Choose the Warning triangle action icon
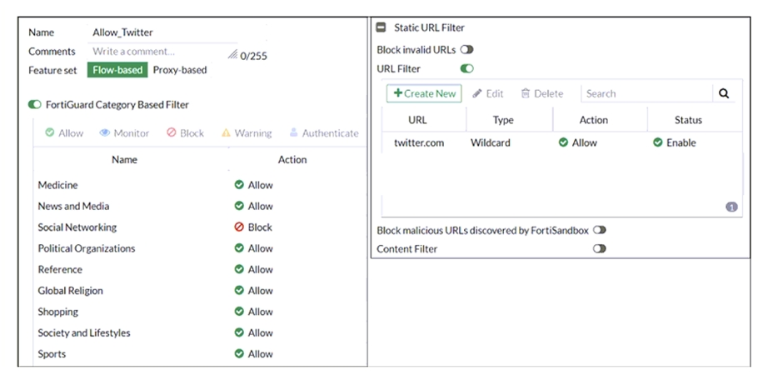The height and width of the screenshot is (385, 768). click(x=226, y=132)
